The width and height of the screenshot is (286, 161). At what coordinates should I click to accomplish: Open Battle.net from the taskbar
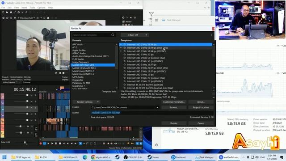(x=178, y=157)
